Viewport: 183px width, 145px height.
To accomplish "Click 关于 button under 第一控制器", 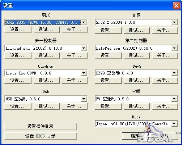I will (75, 55).
